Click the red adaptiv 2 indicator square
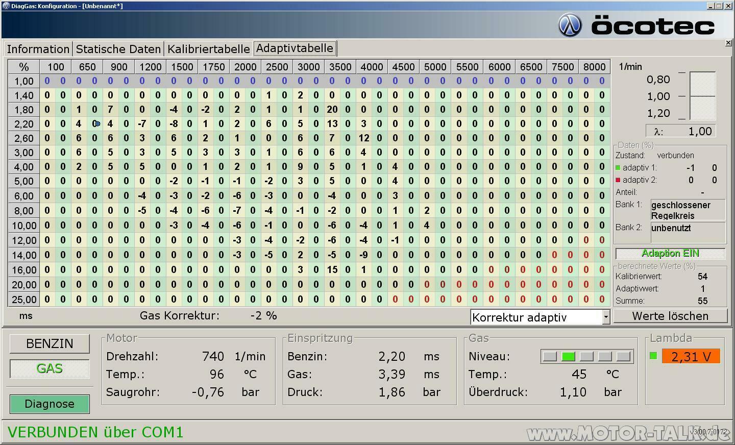735x445 pixels. click(618, 180)
